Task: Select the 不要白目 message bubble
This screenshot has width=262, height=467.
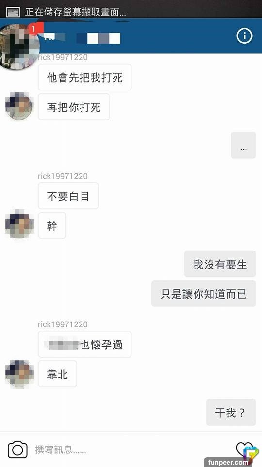Action: coord(68,196)
